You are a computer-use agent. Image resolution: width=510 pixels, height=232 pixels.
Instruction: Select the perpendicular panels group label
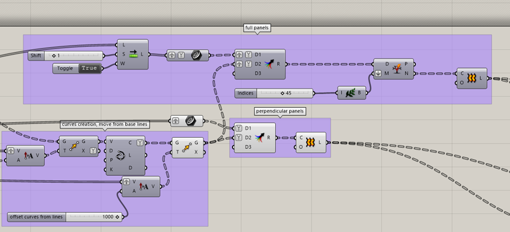(280, 111)
